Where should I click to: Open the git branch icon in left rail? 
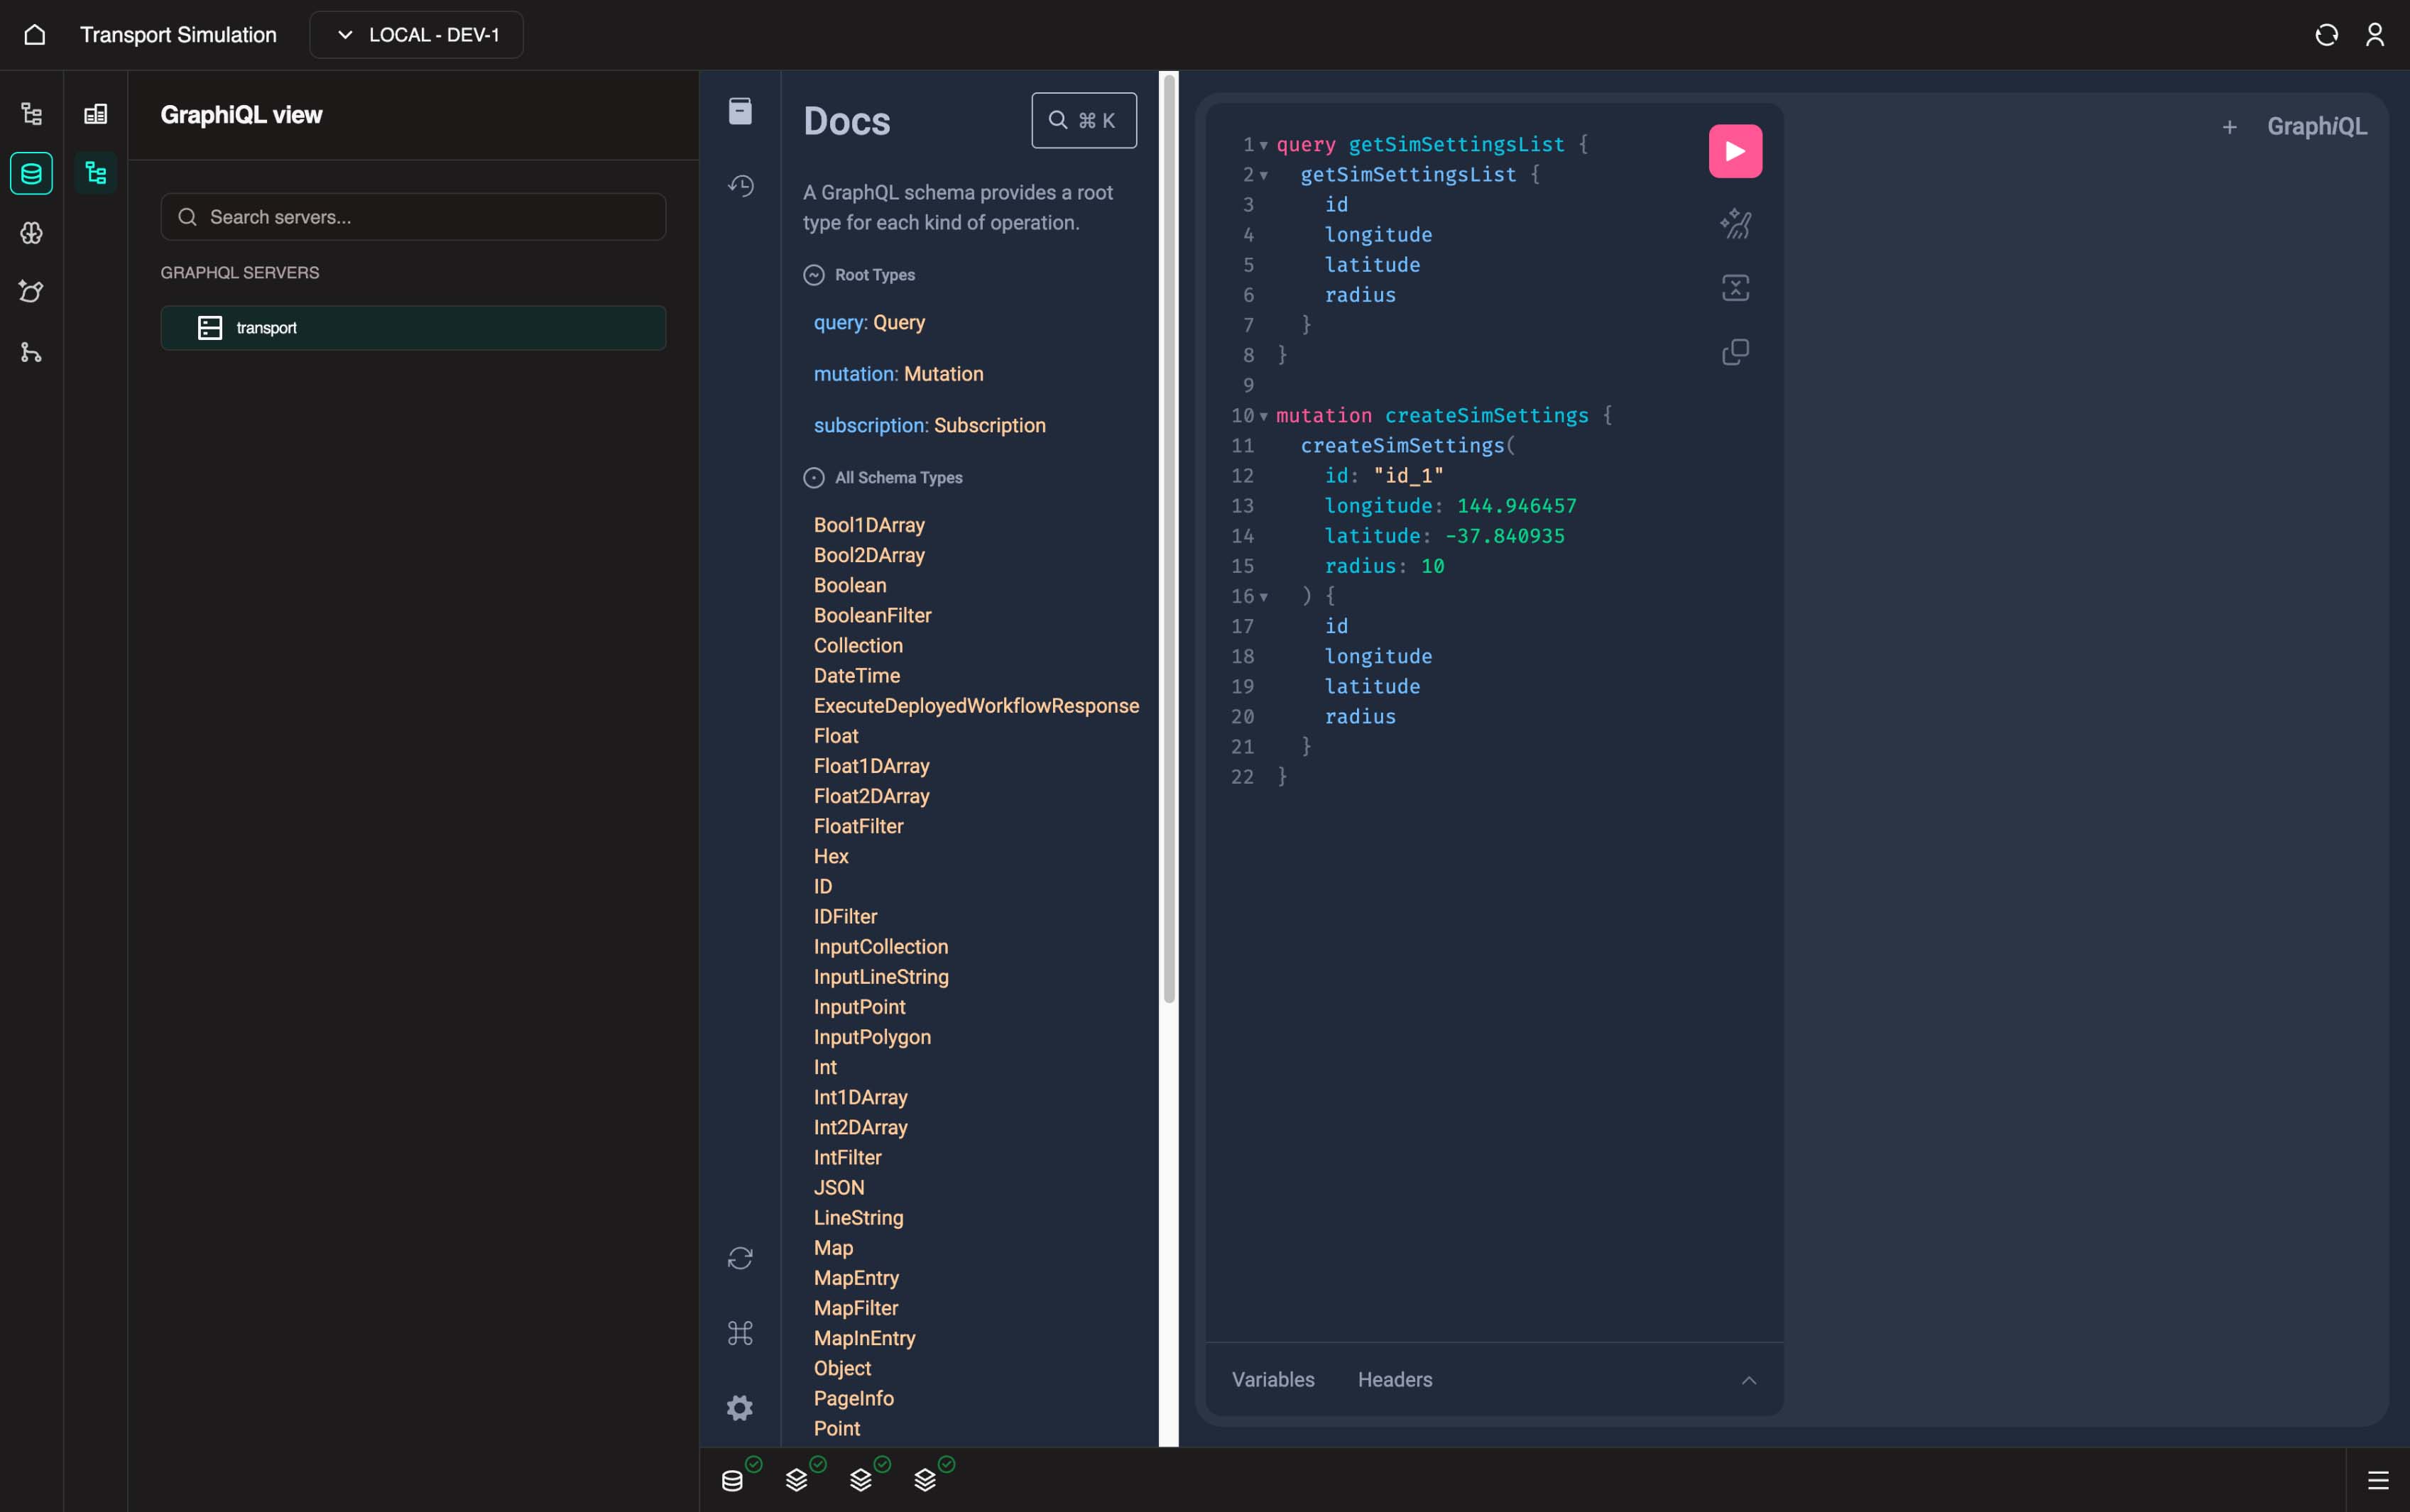point(32,352)
